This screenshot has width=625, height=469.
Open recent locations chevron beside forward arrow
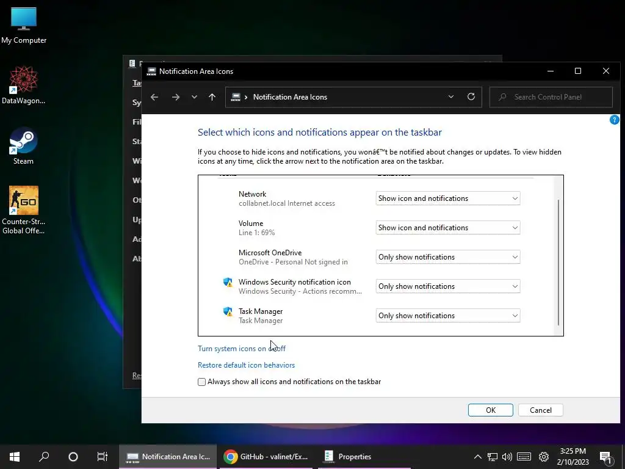pyautogui.click(x=194, y=97)
